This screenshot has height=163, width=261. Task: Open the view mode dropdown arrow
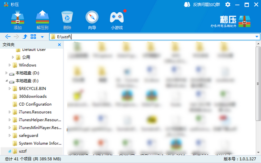[x=42, y=37]
